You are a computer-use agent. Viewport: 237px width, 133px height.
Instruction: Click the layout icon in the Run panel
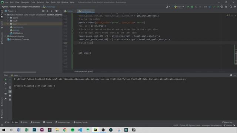coord(6,93)
